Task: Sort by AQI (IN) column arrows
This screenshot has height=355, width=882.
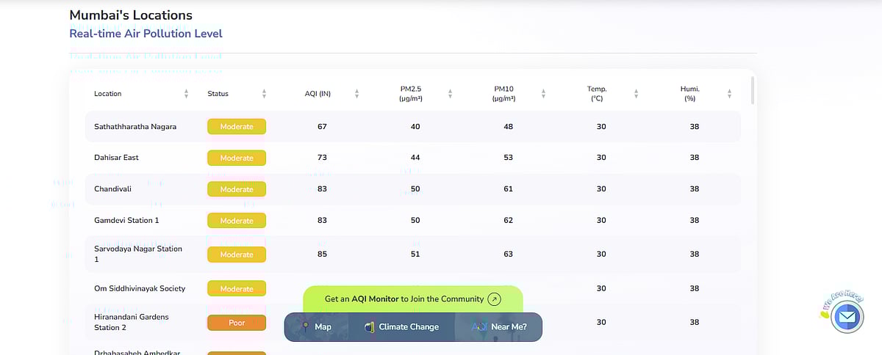Action: coord(356,94)
